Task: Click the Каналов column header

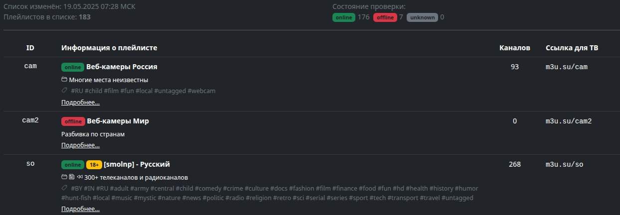Action: point(514,48)
